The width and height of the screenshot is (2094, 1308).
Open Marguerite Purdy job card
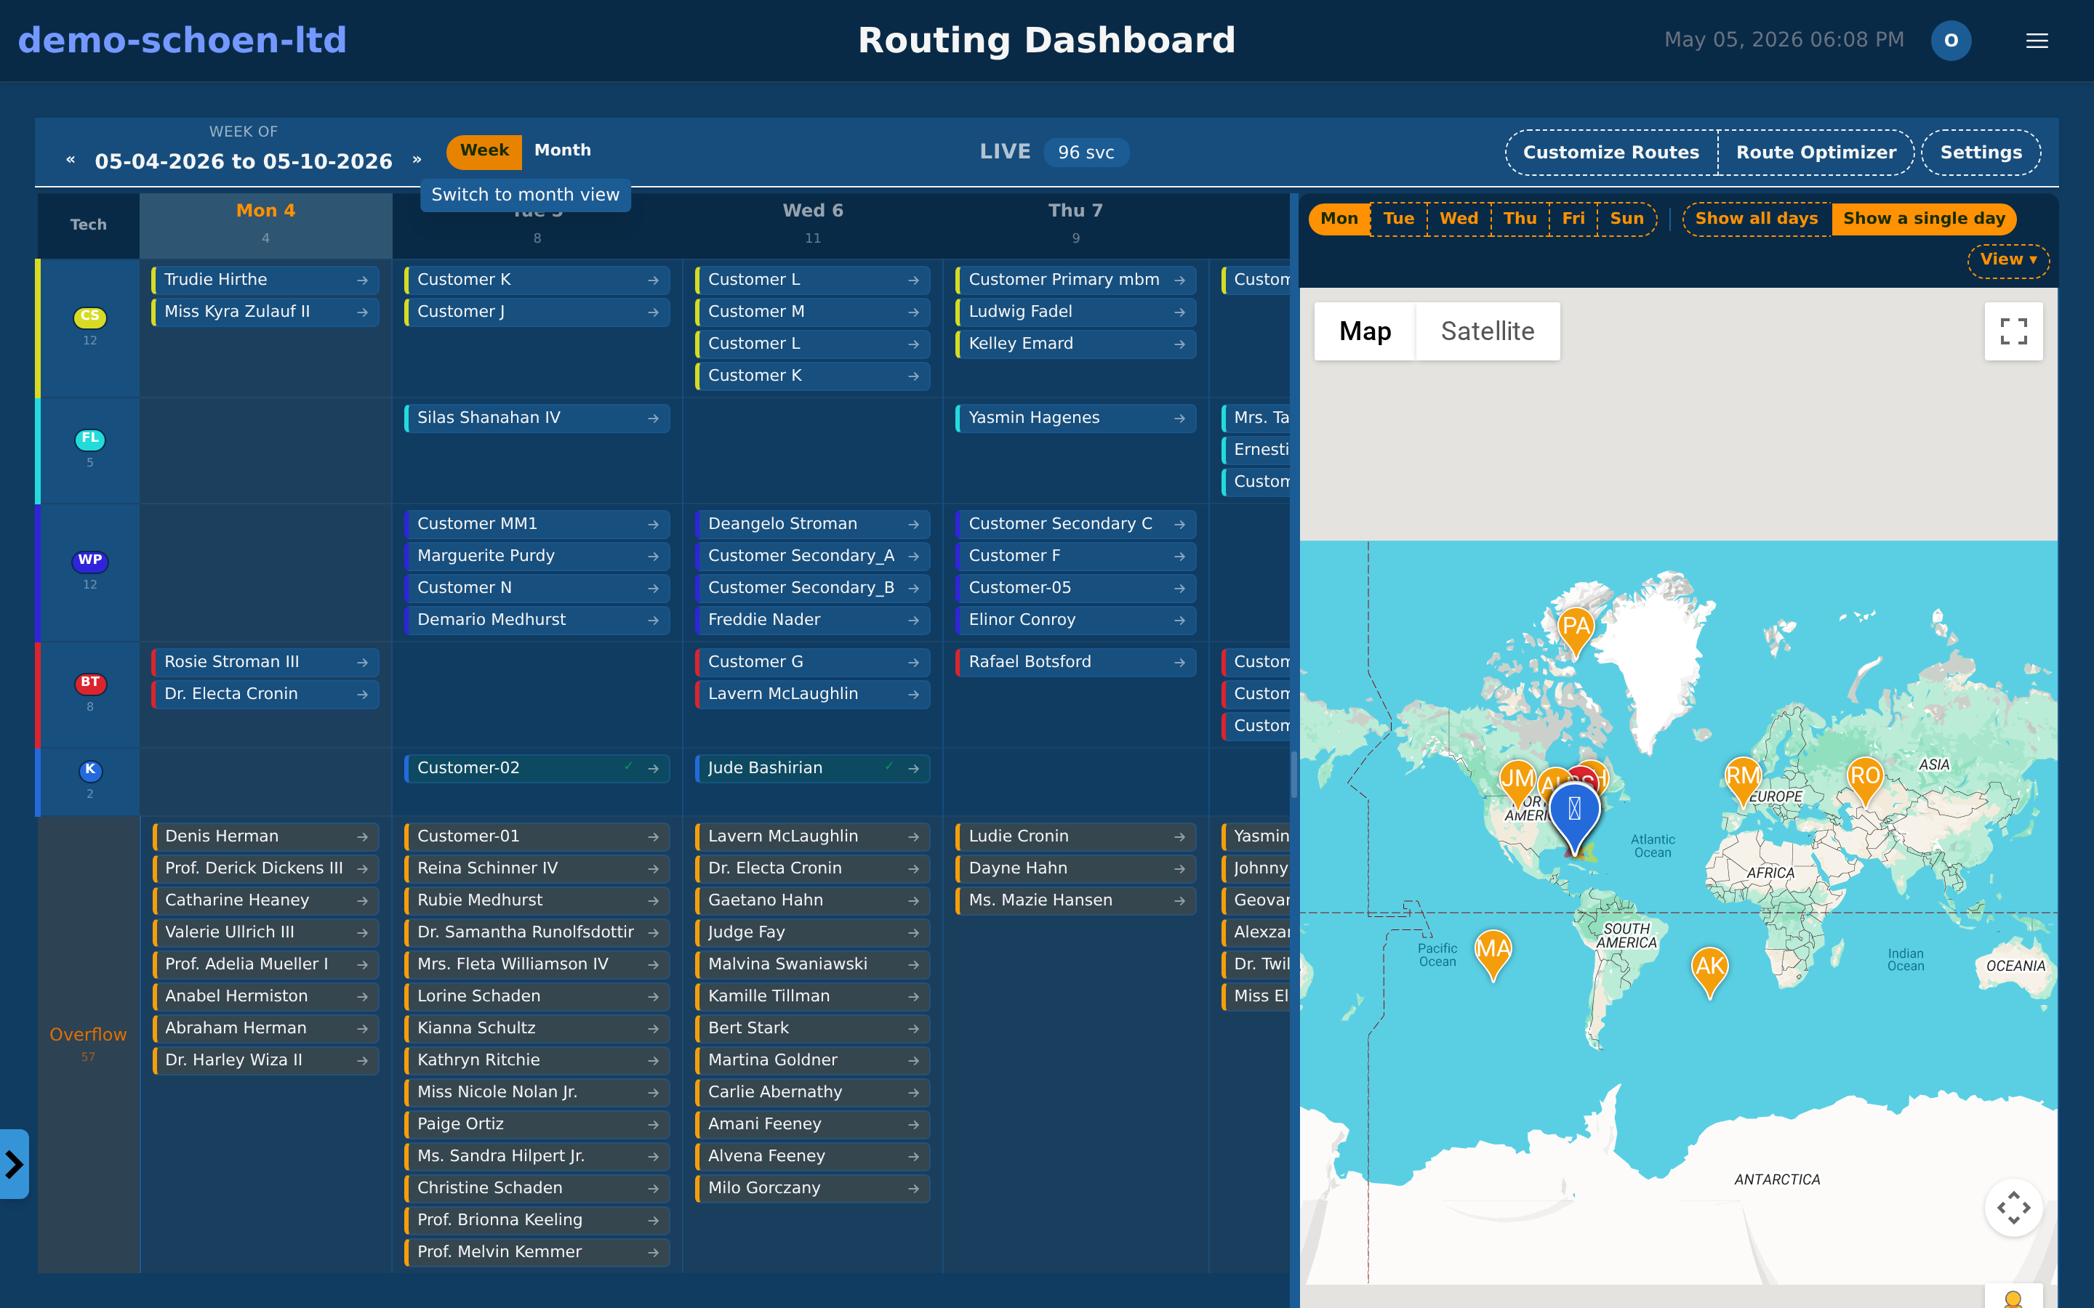click(x=537, y=556)
